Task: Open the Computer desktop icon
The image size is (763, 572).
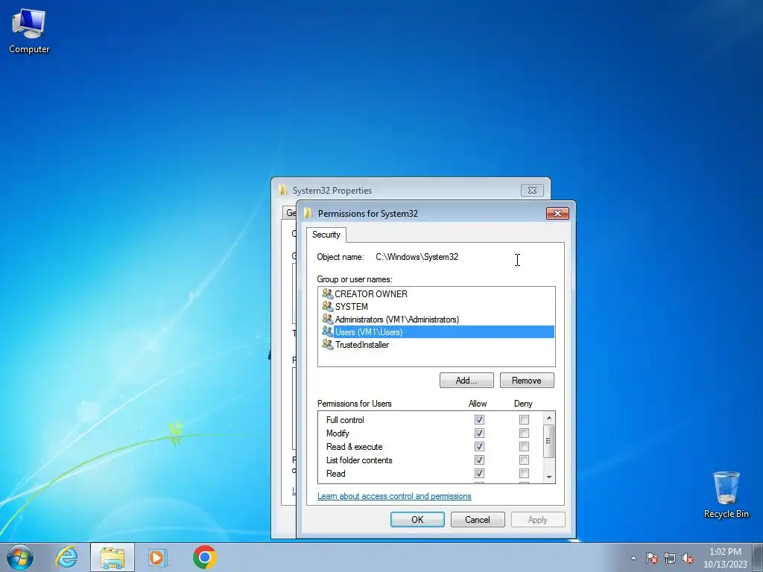Action: (x=29, y=31)
